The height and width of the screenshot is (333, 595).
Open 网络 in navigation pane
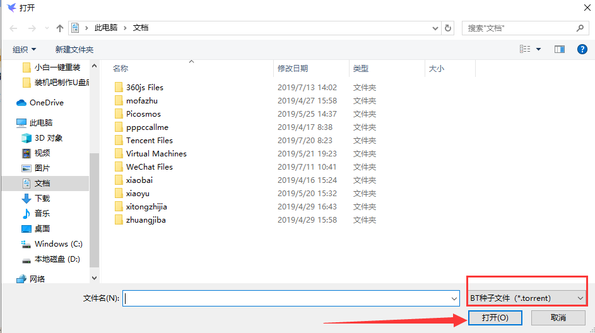37,279
